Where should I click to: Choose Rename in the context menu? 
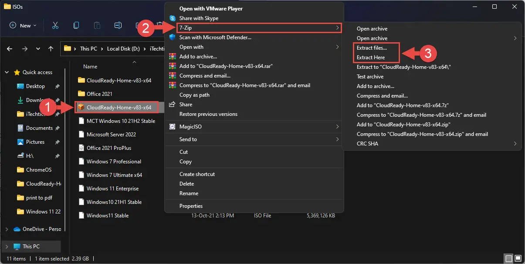[254, 193]
